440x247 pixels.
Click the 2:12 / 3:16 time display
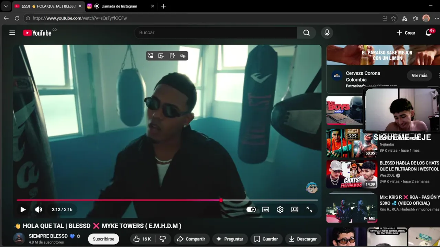[x=62, y=210]
